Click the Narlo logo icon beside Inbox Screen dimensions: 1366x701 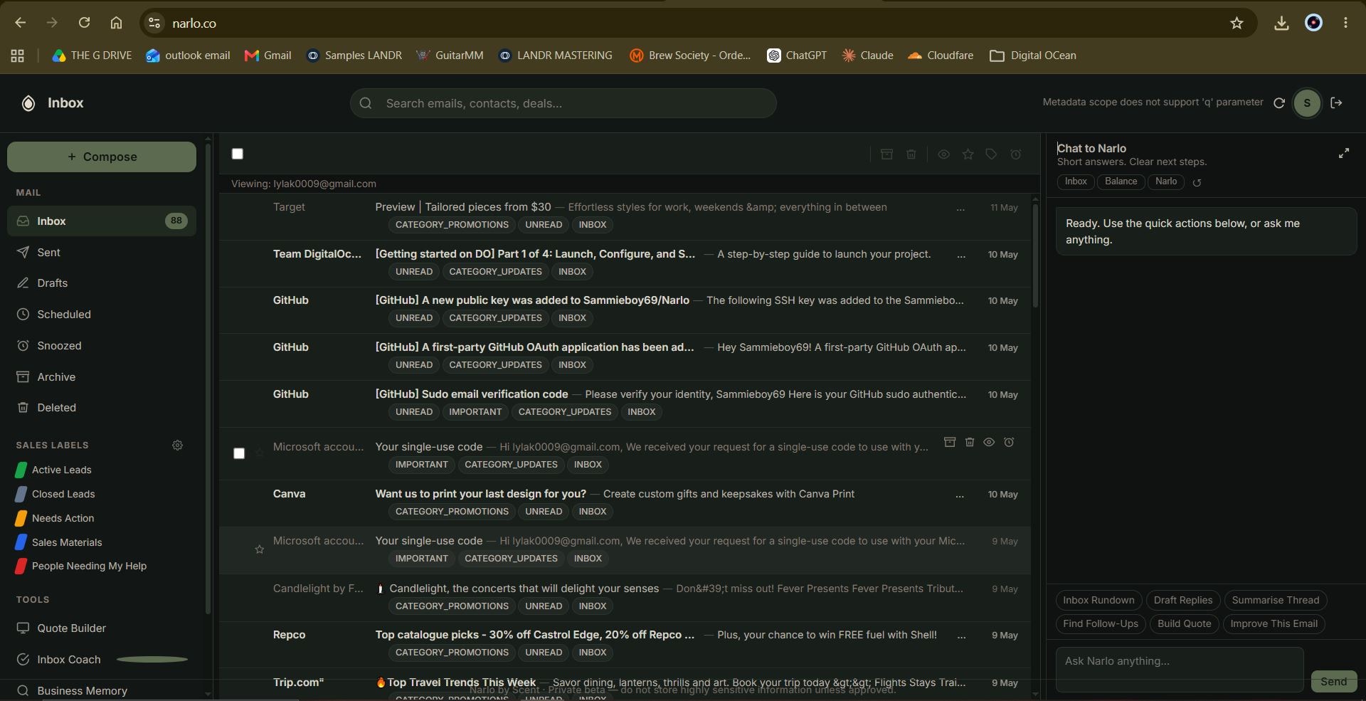coord(28,103)
